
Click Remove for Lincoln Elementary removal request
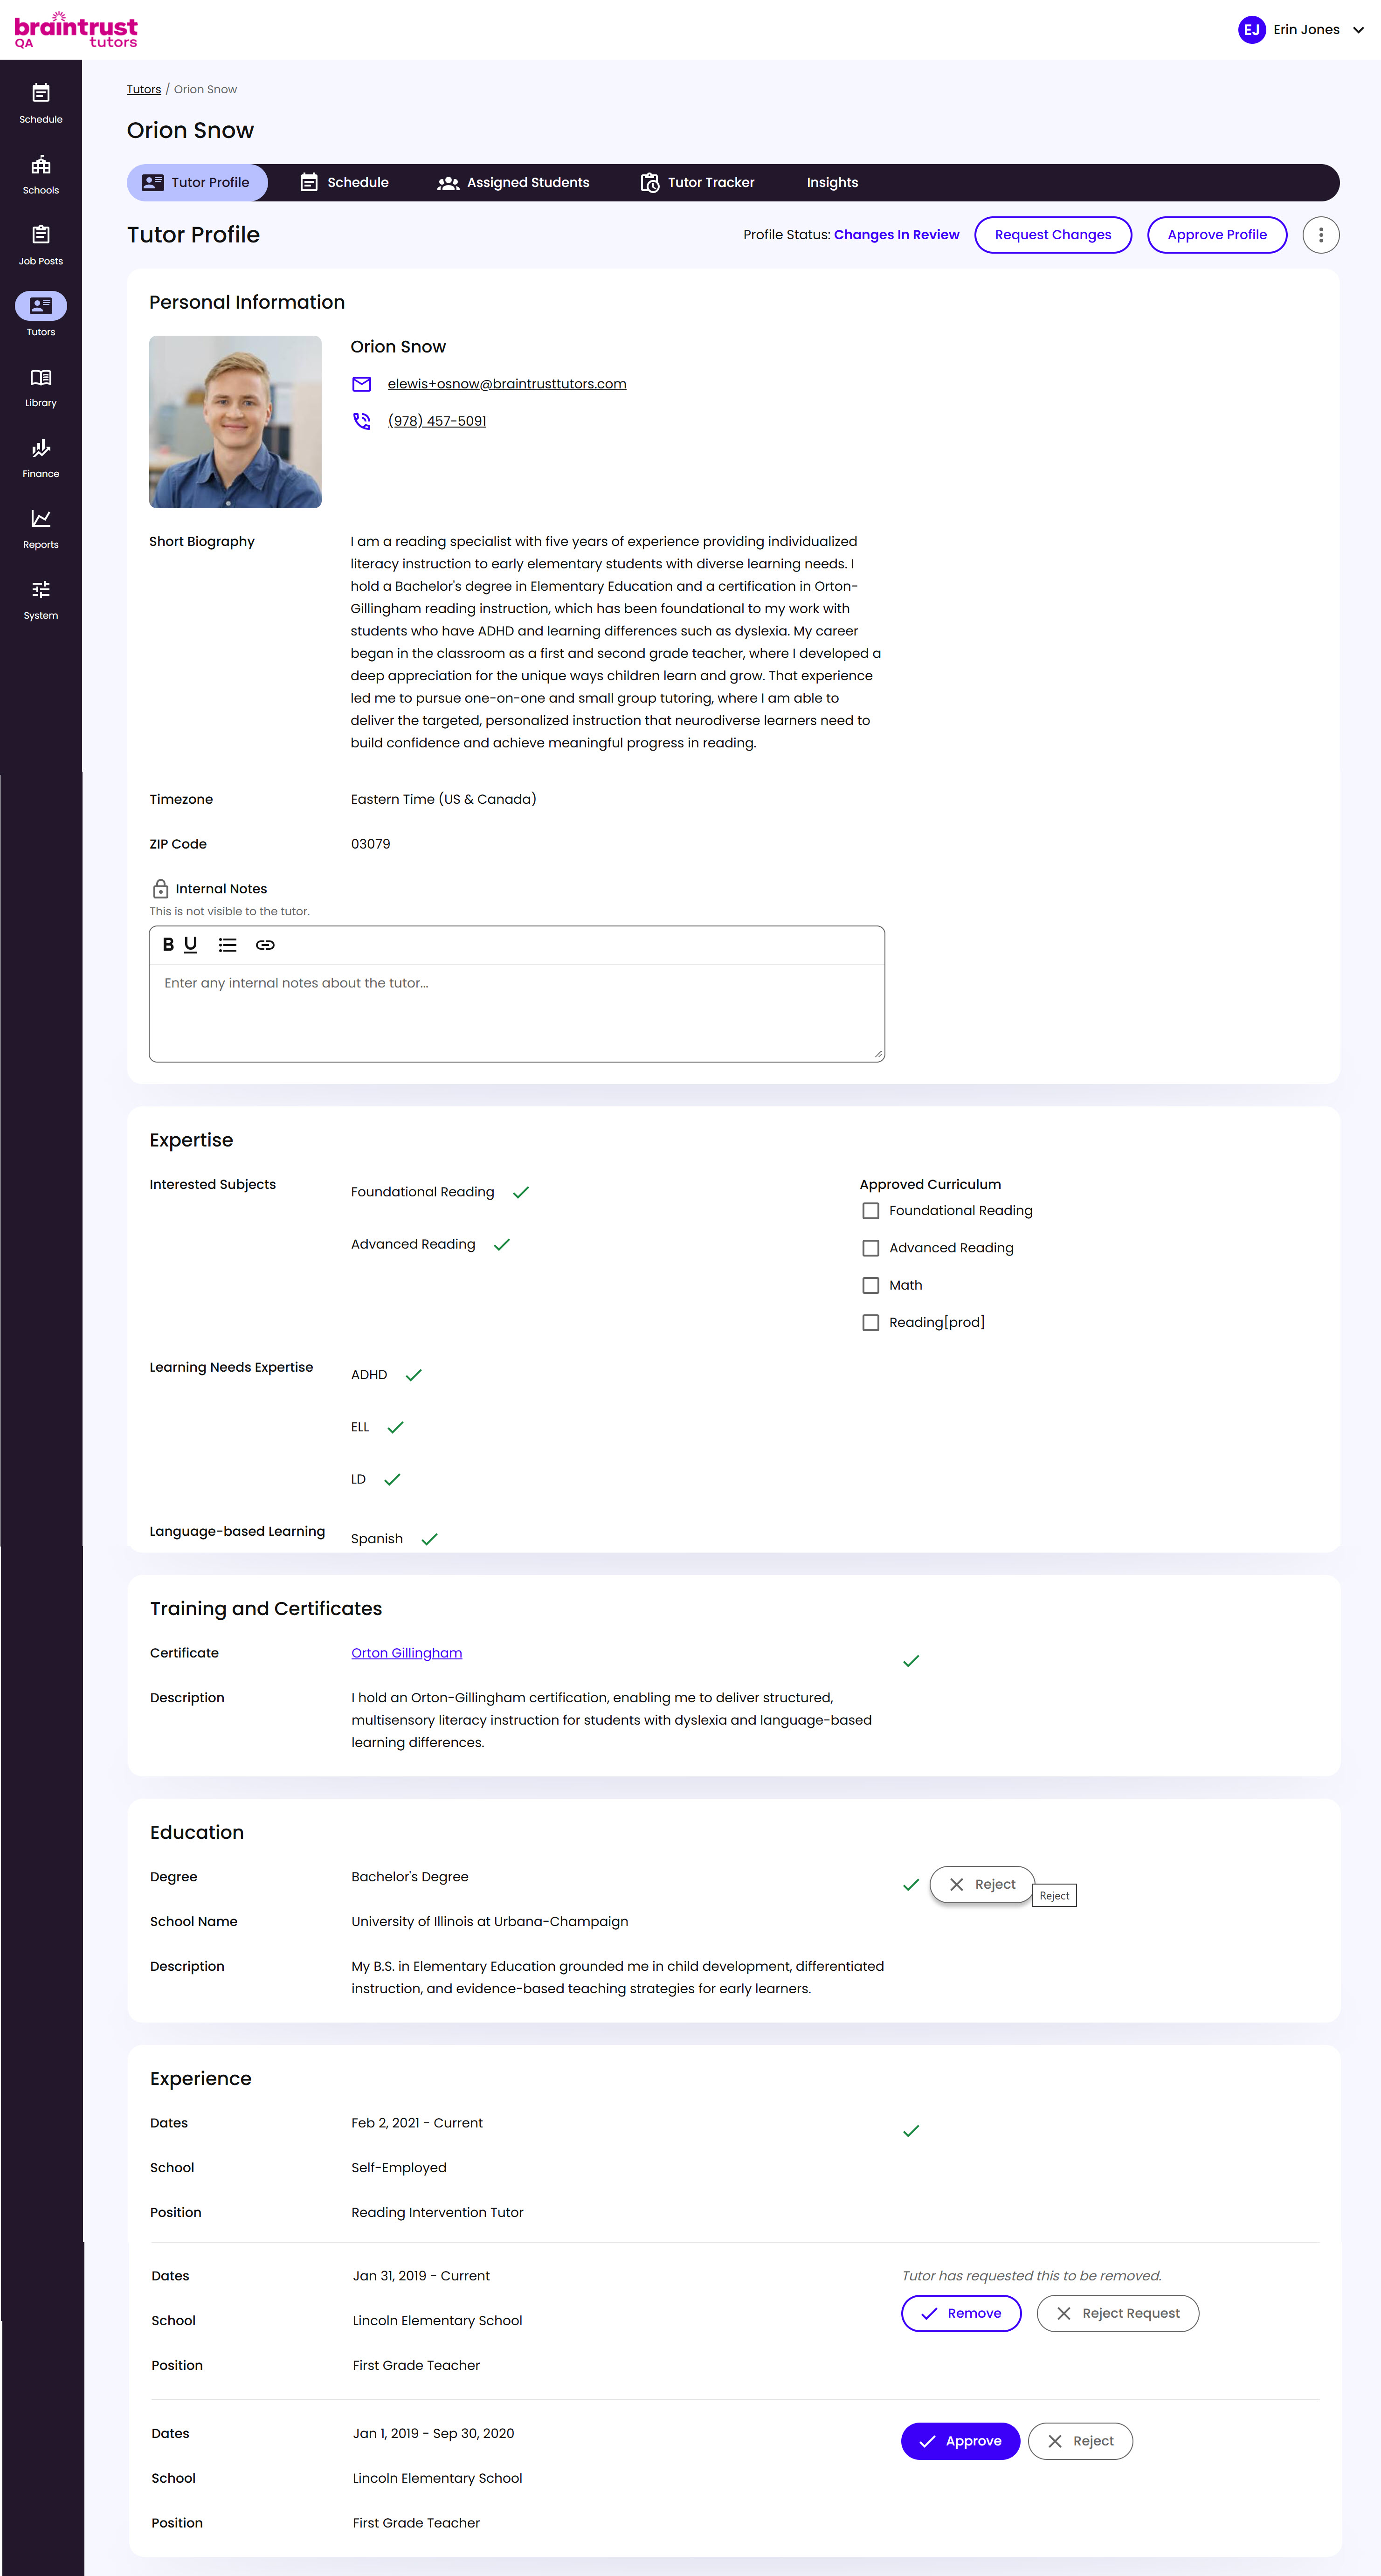click(x=961, y=2314)
